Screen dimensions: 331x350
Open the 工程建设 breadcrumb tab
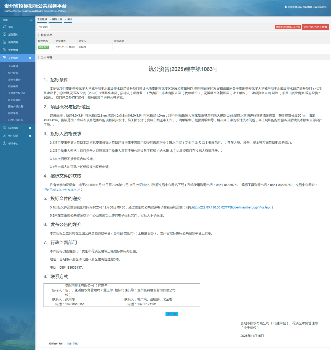[x=42, y=19]
